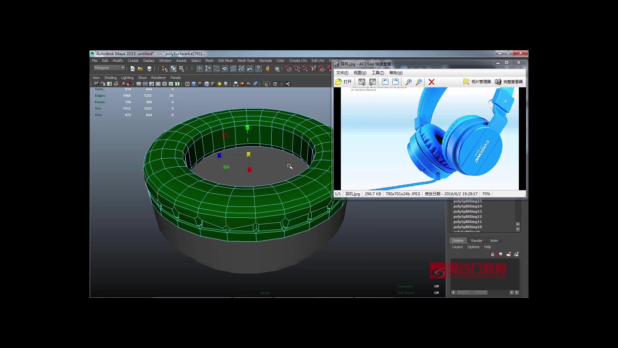Click the 完整查看器 full viewer button
Viewport: 618px width, 348px height.
pos(509,82)
